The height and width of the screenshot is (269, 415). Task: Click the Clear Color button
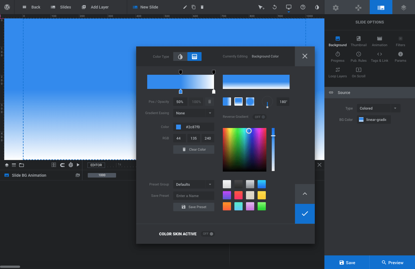tap(194, 149)
